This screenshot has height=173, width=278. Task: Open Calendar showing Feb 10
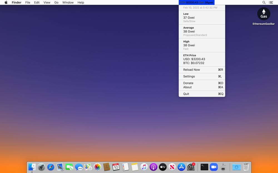(116, 167)
